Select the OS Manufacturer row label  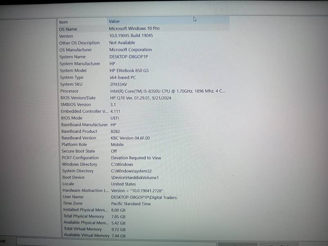[75, 50]
